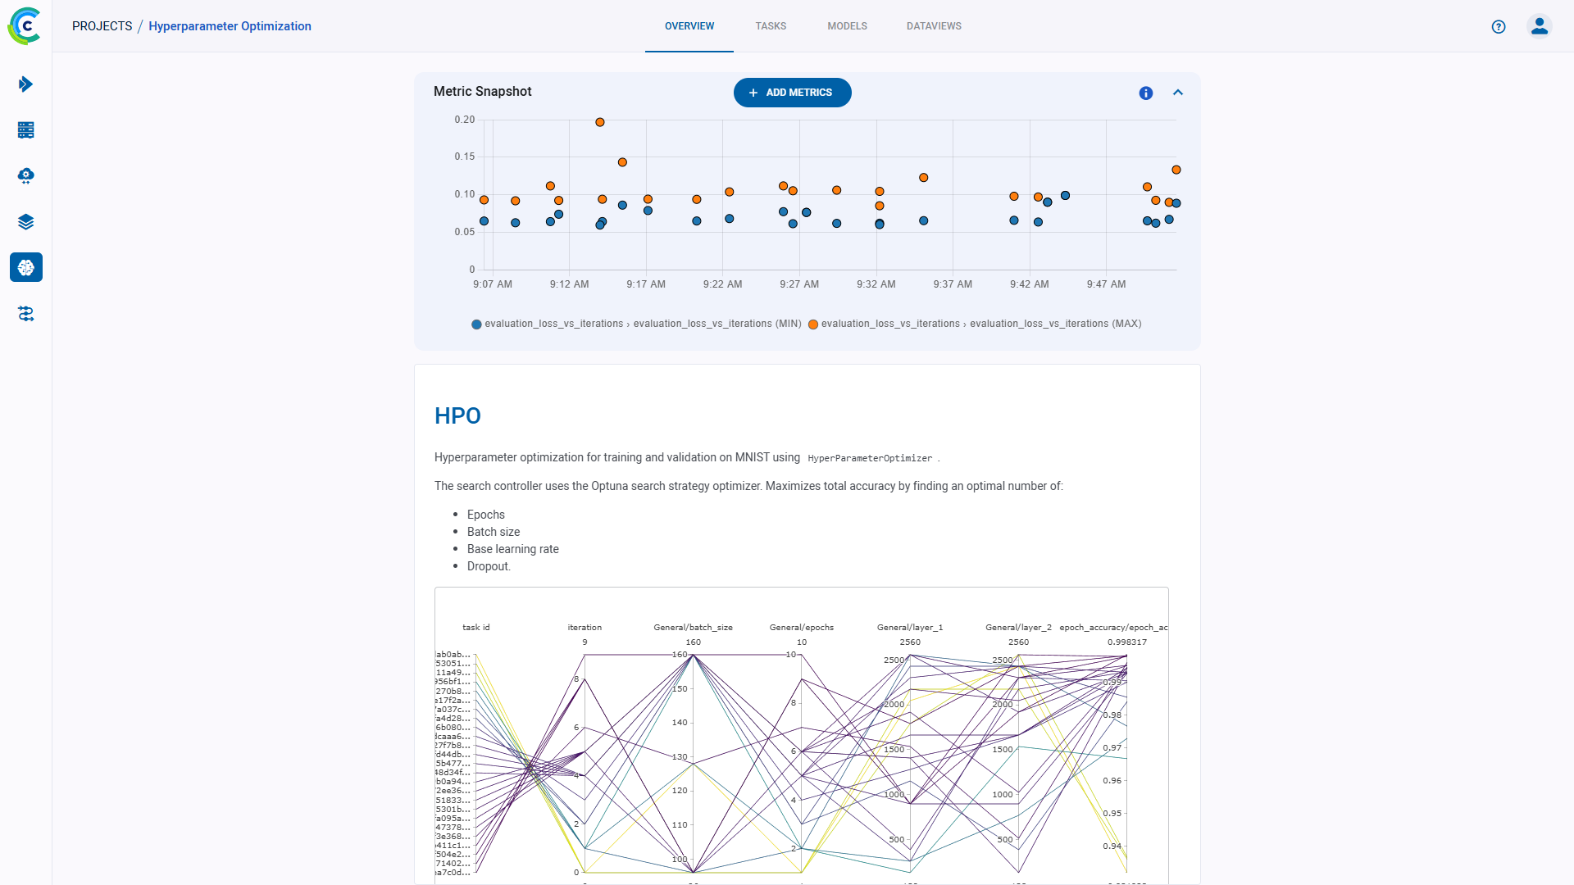Hide the evaluation_loss MIN series via its legend entry

636,324
